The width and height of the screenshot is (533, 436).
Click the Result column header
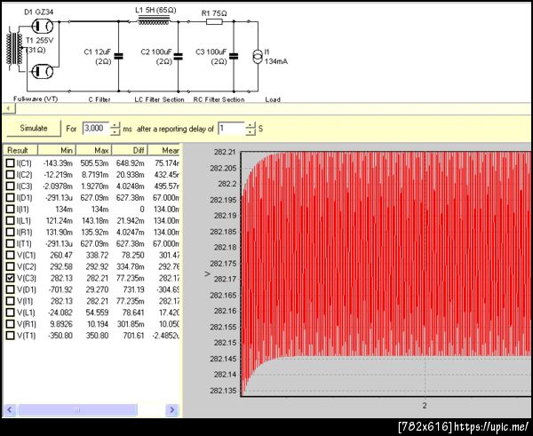20,150
